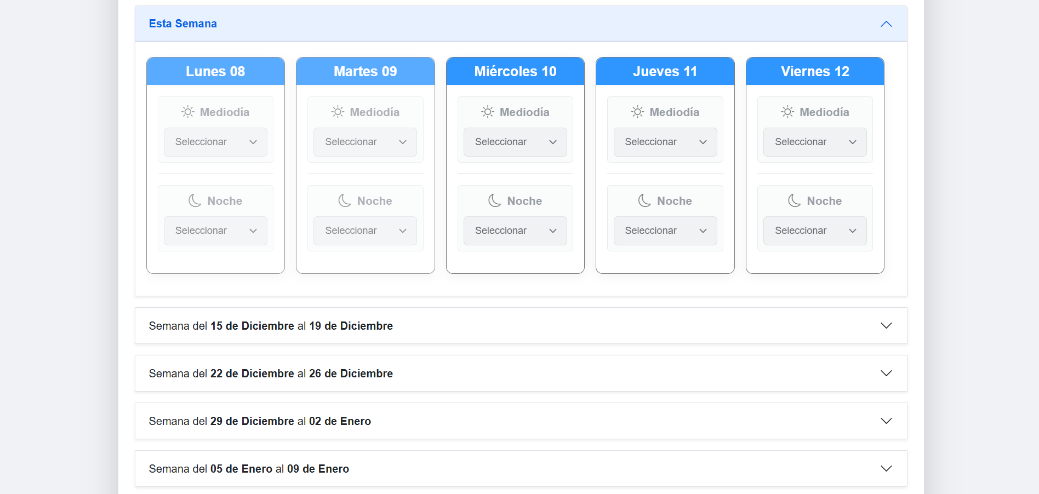This screenshot has height=494, width=1039.
Task: Click the sun icon in Viernes 12 card
Action: [787, 112]
